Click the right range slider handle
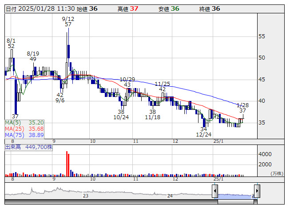Viewport: 290px width, 209px height. tap(257, 192)
